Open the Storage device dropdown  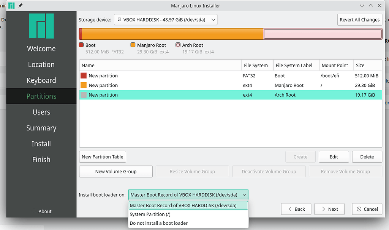tap(213, 19)
